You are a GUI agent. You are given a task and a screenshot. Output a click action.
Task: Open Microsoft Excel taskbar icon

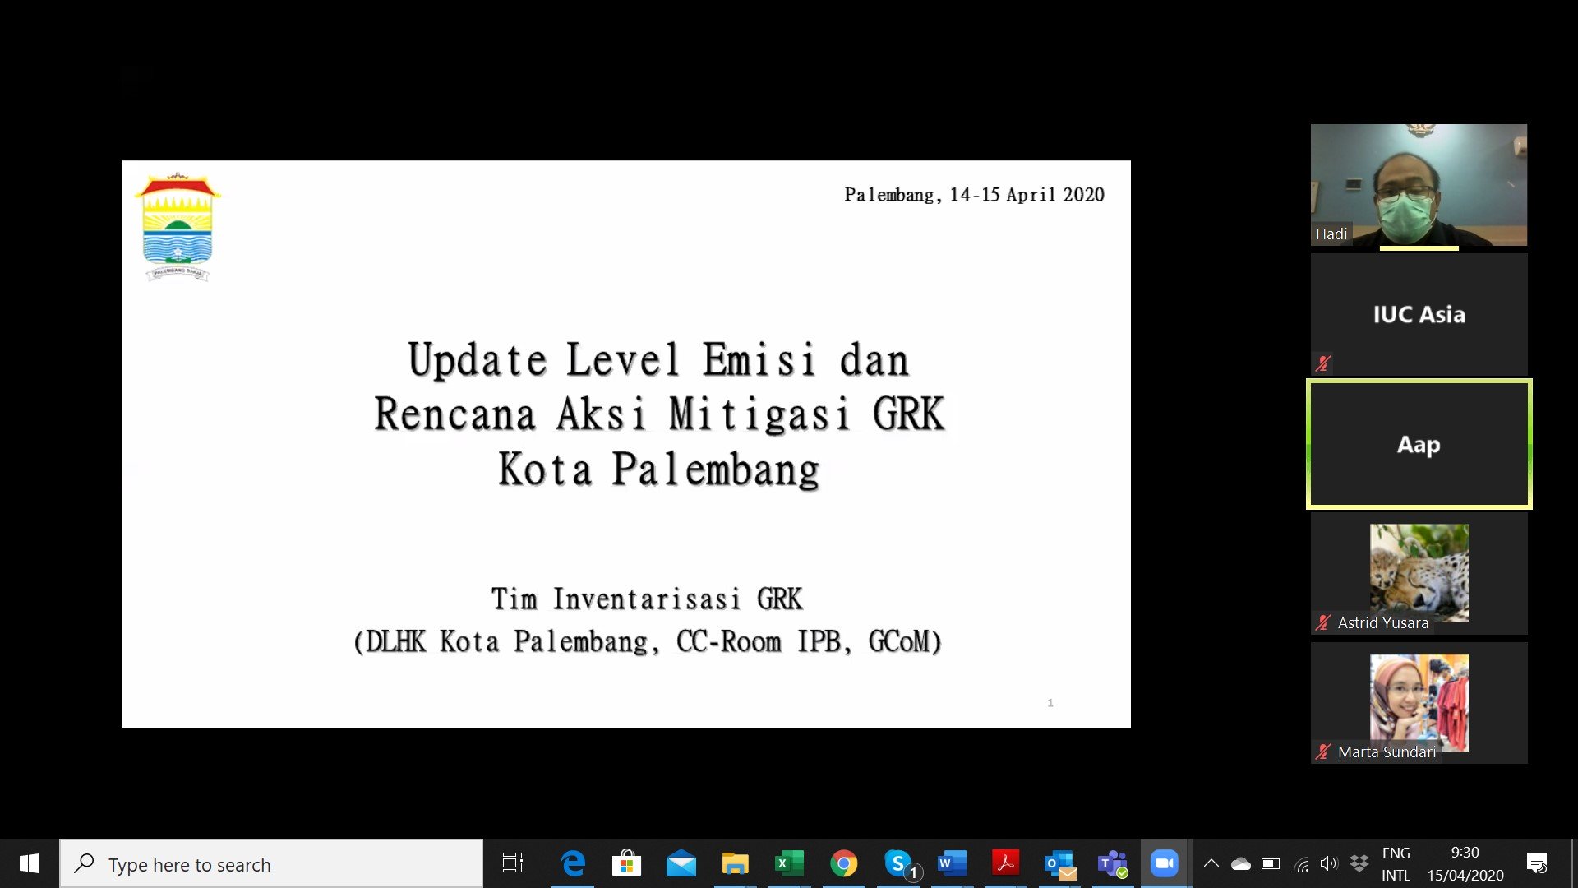pyautogui.click(x=788, y=863)
